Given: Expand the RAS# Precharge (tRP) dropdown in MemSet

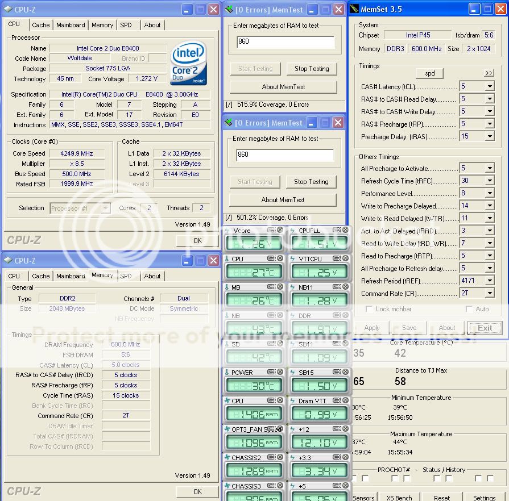Looking at the screenshot, I should pos(490,124).
